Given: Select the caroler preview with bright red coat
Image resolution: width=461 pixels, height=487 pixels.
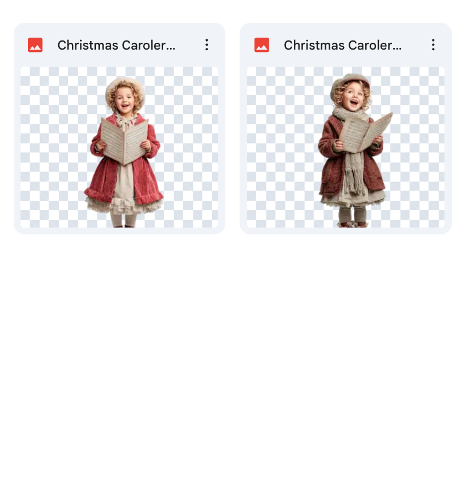Looking at the screenshot, I should coord(119,147).
